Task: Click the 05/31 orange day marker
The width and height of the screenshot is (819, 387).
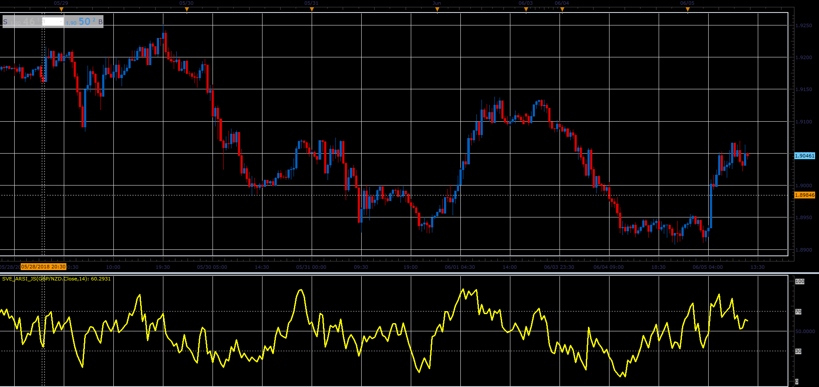Action: (x=312, y=9)
